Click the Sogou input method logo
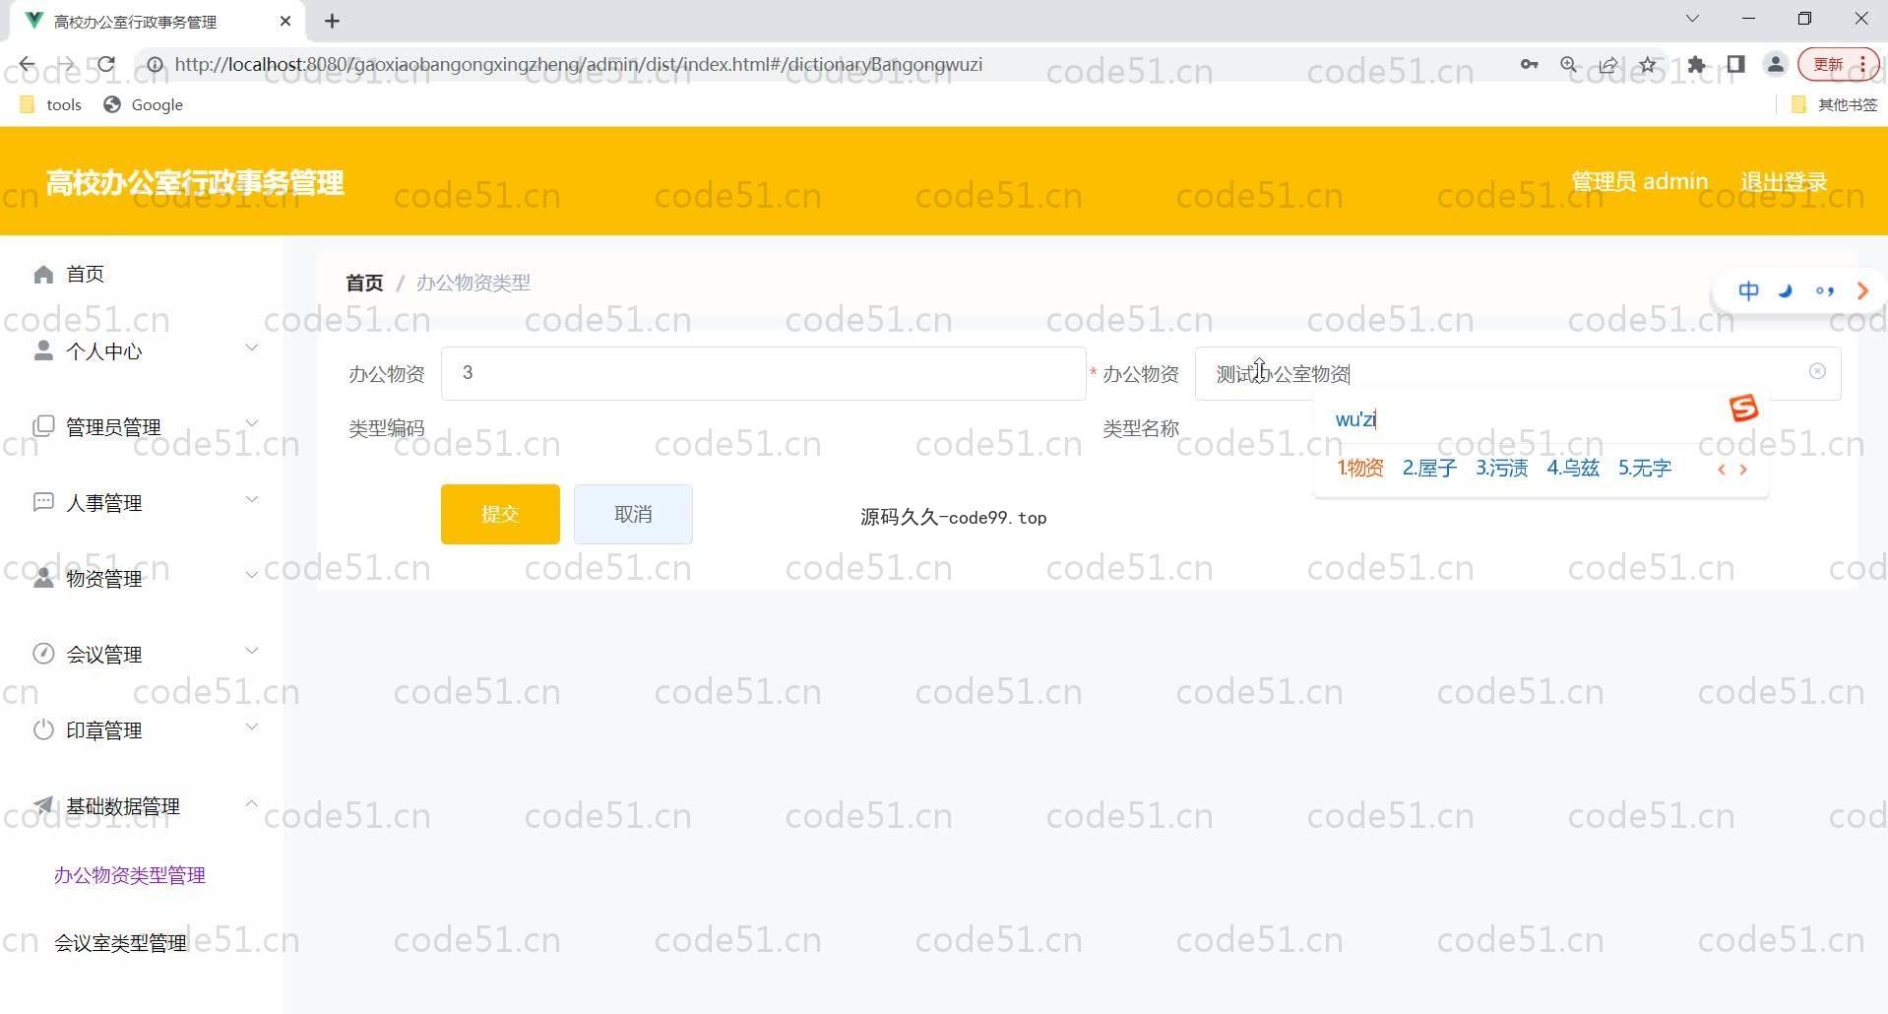This screenshot has width=1888, height=1014. click(x=1743, y=408)
